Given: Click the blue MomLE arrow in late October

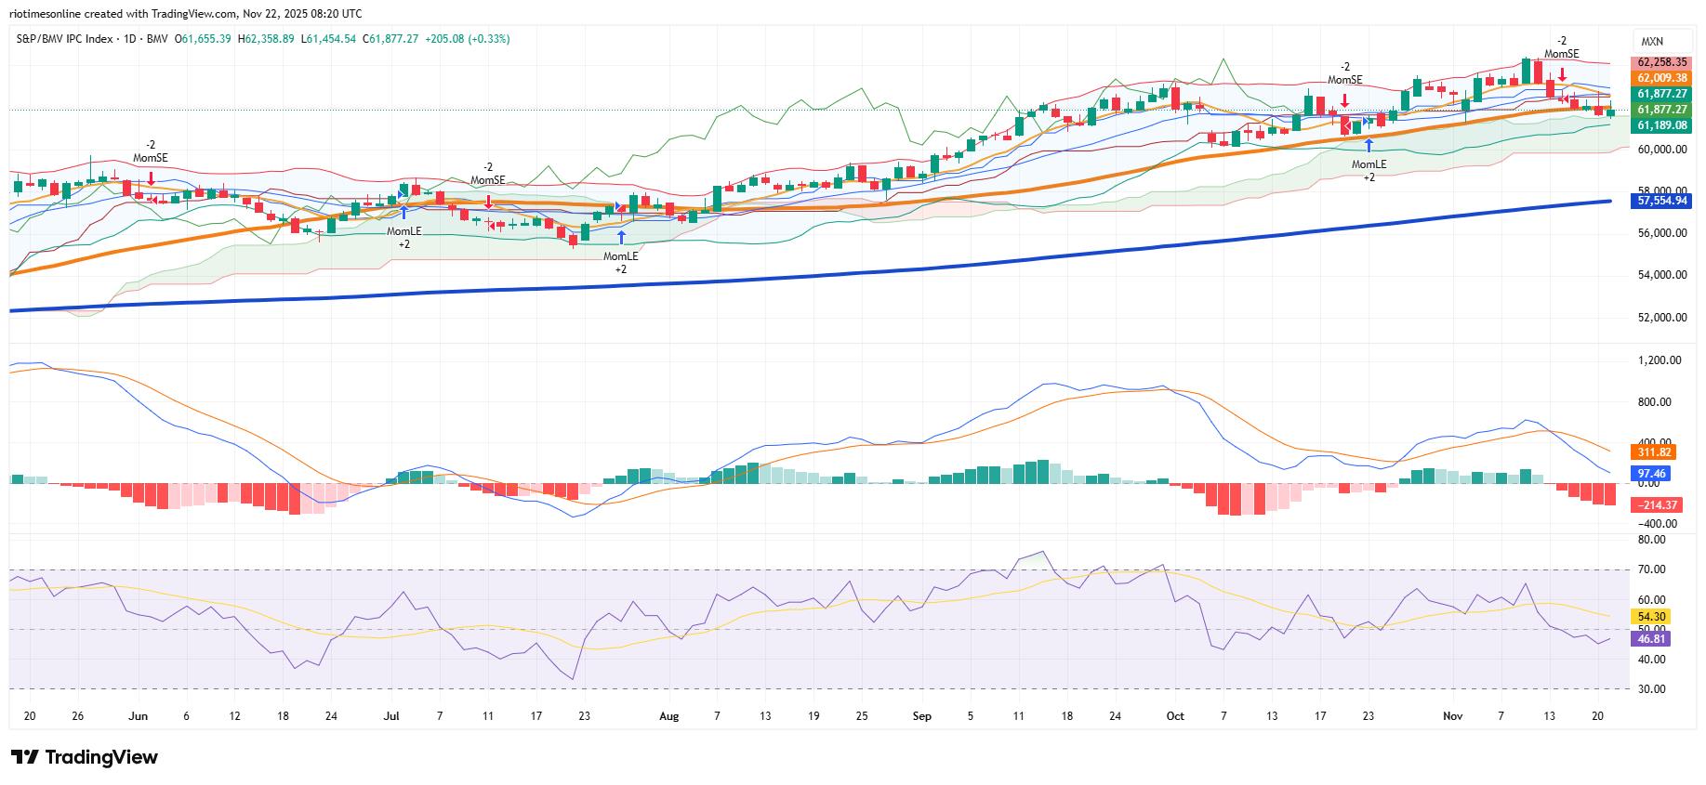Looking at the screenshot, I should pos(1369,145).
